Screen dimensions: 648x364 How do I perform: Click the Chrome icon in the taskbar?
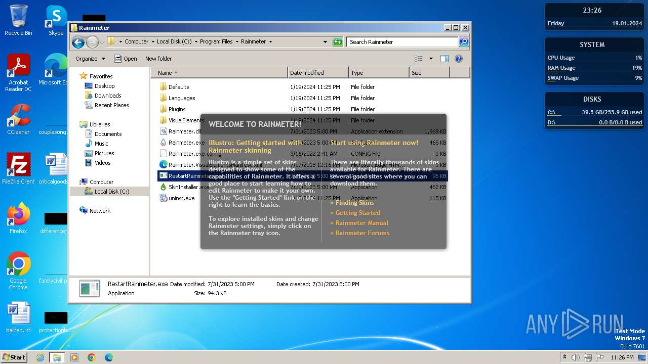tap(92, 357)
